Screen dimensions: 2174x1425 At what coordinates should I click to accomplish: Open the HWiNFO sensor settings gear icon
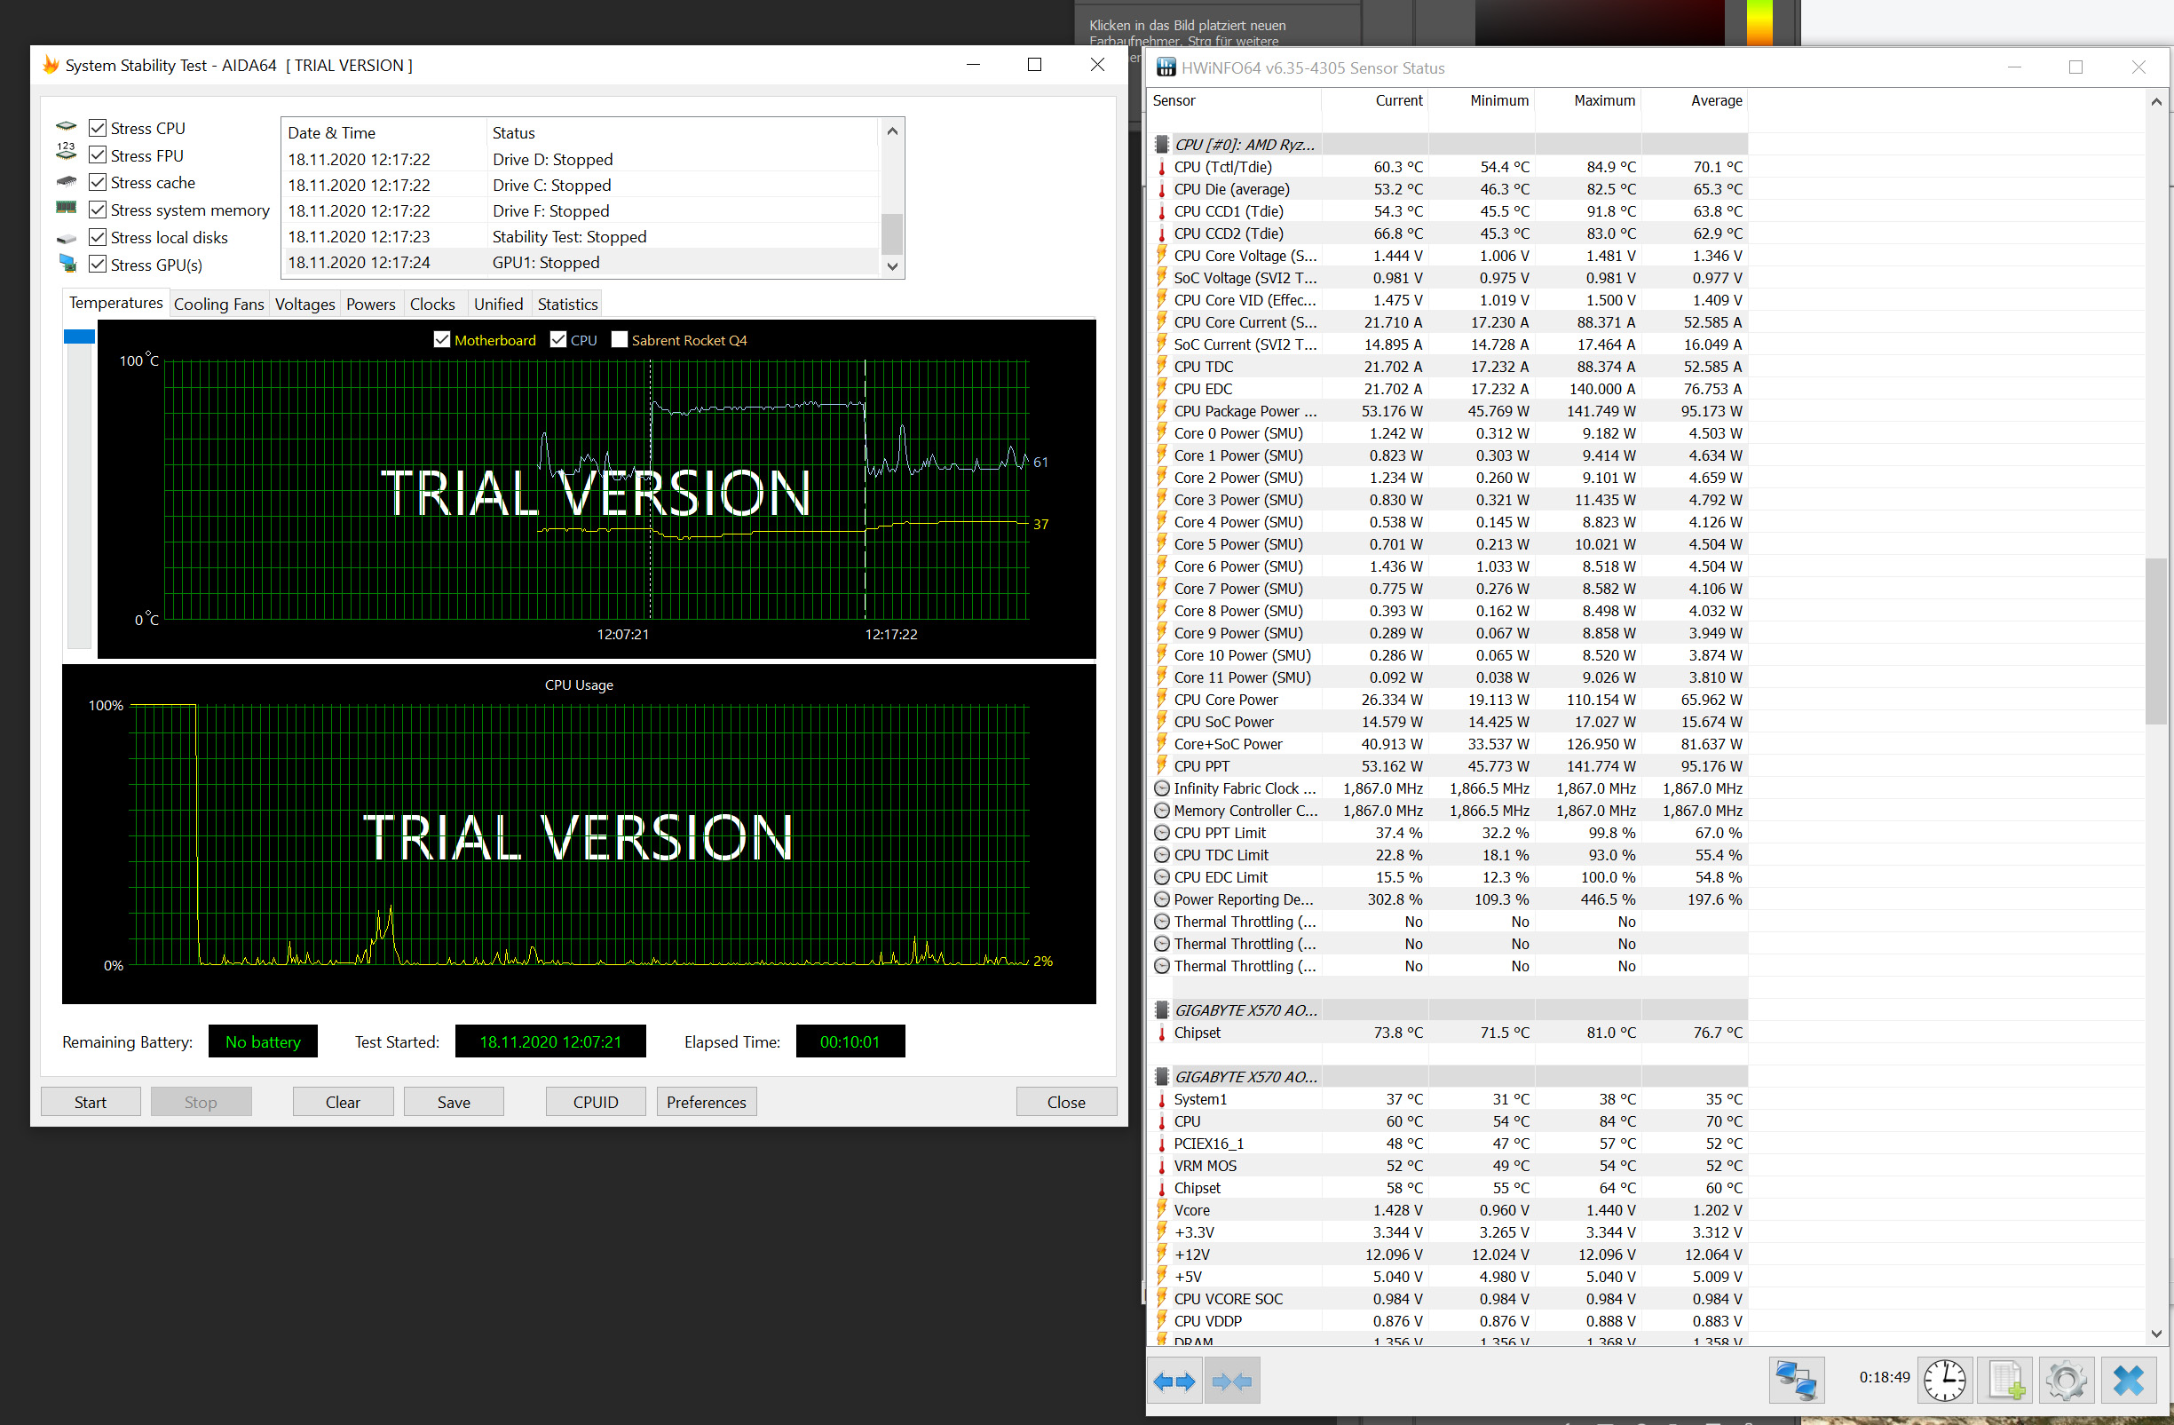tap(2067, 1380)
